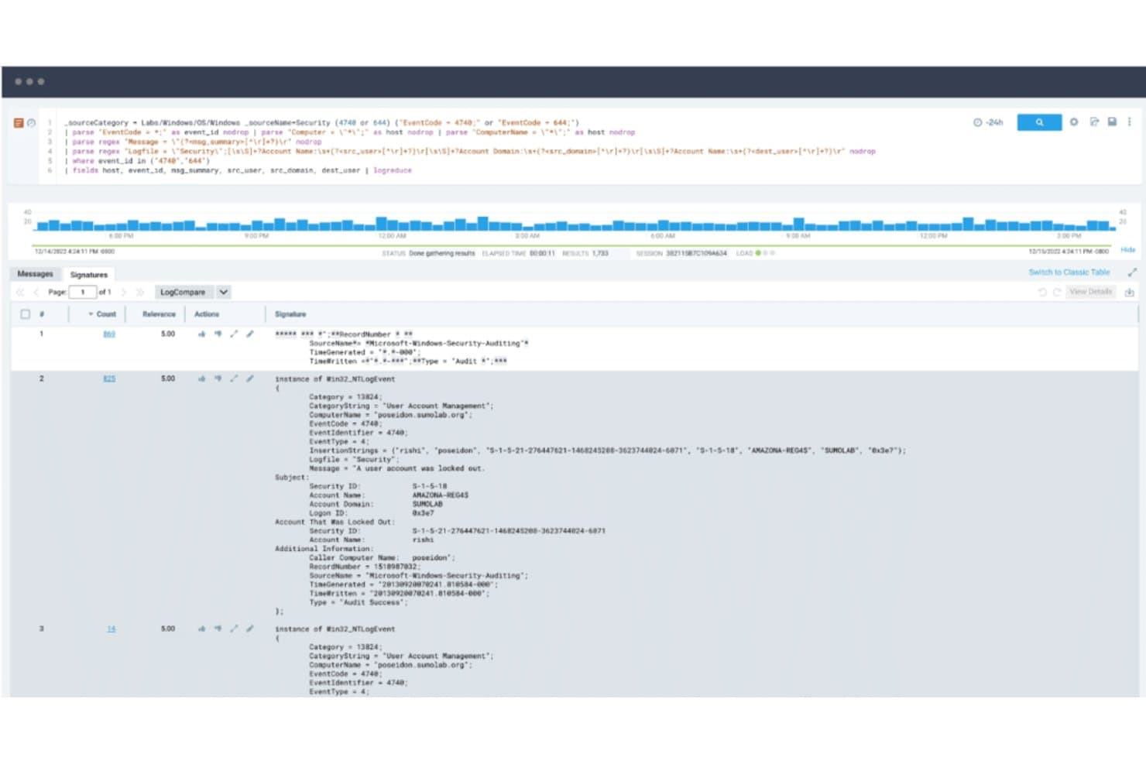Open count link 869 in row 1
Screen dimensions: 1146x764
[109, 334]
